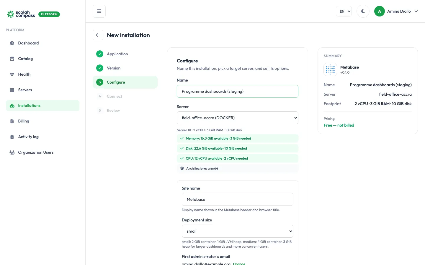Go to the Application wizard step

(x=125, y=54)
